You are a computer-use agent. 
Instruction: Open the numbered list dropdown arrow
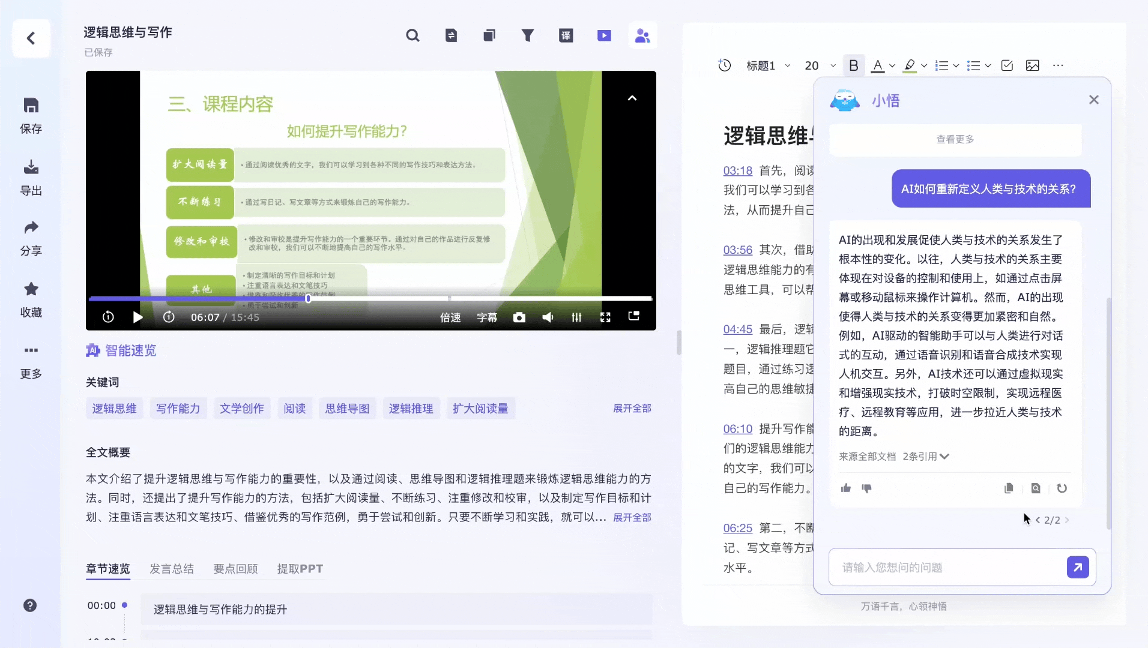[956, 66]
